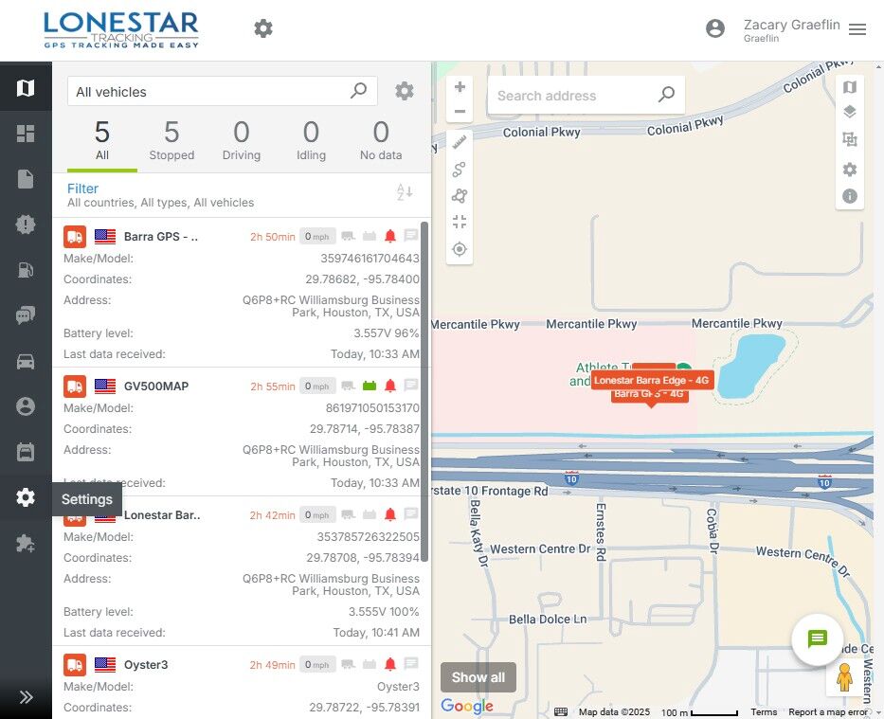This screenshot has width=884, height=719.
Task: Open map Terms link
Action: pyautogui.click(x=764, y=712)
